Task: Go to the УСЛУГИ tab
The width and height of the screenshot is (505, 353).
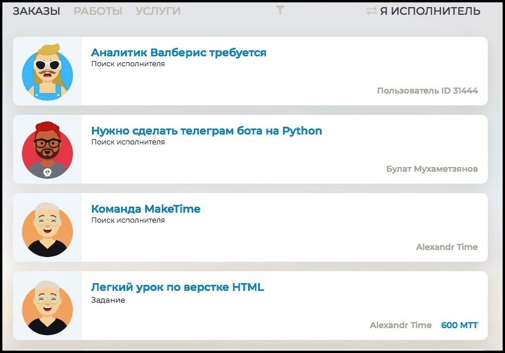Action: click(x=158, y=11)
